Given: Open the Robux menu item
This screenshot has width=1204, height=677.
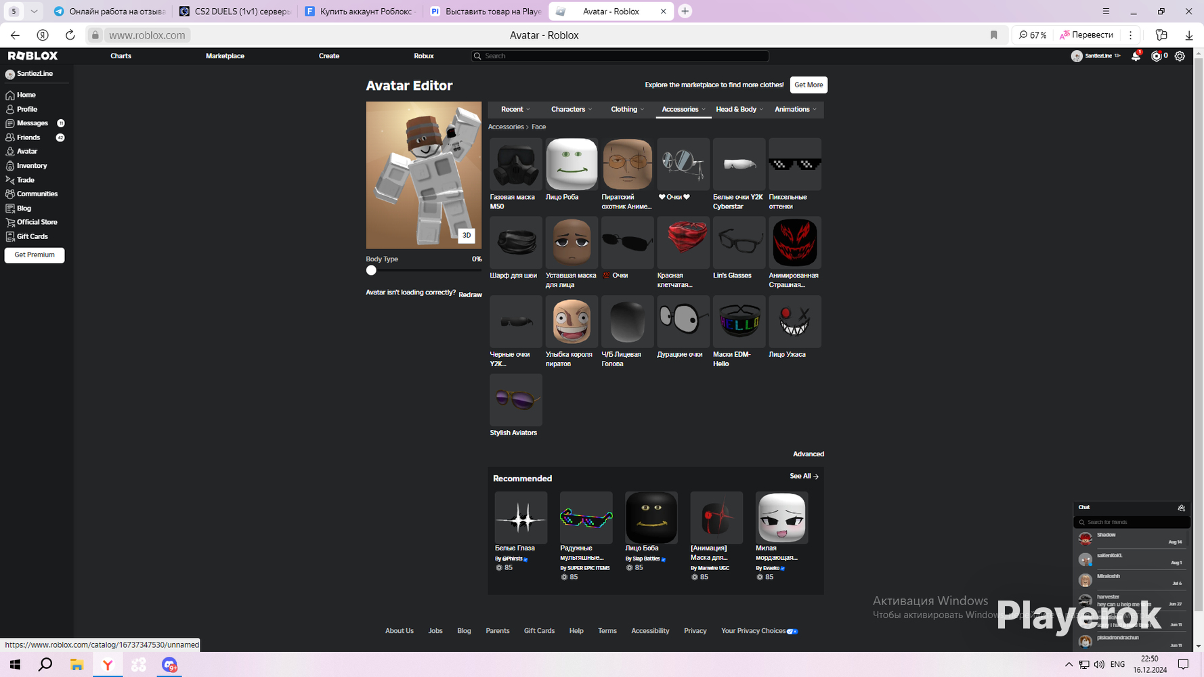Looking at the screenshot, I should 424,56.
